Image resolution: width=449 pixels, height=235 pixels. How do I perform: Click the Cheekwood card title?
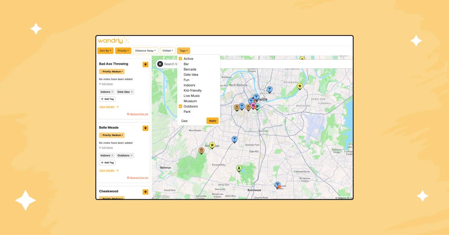click(x=109, y=191)
